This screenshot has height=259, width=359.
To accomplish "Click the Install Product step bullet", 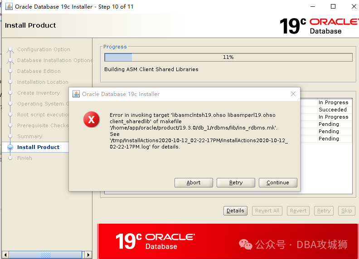I will click(10, 147).
